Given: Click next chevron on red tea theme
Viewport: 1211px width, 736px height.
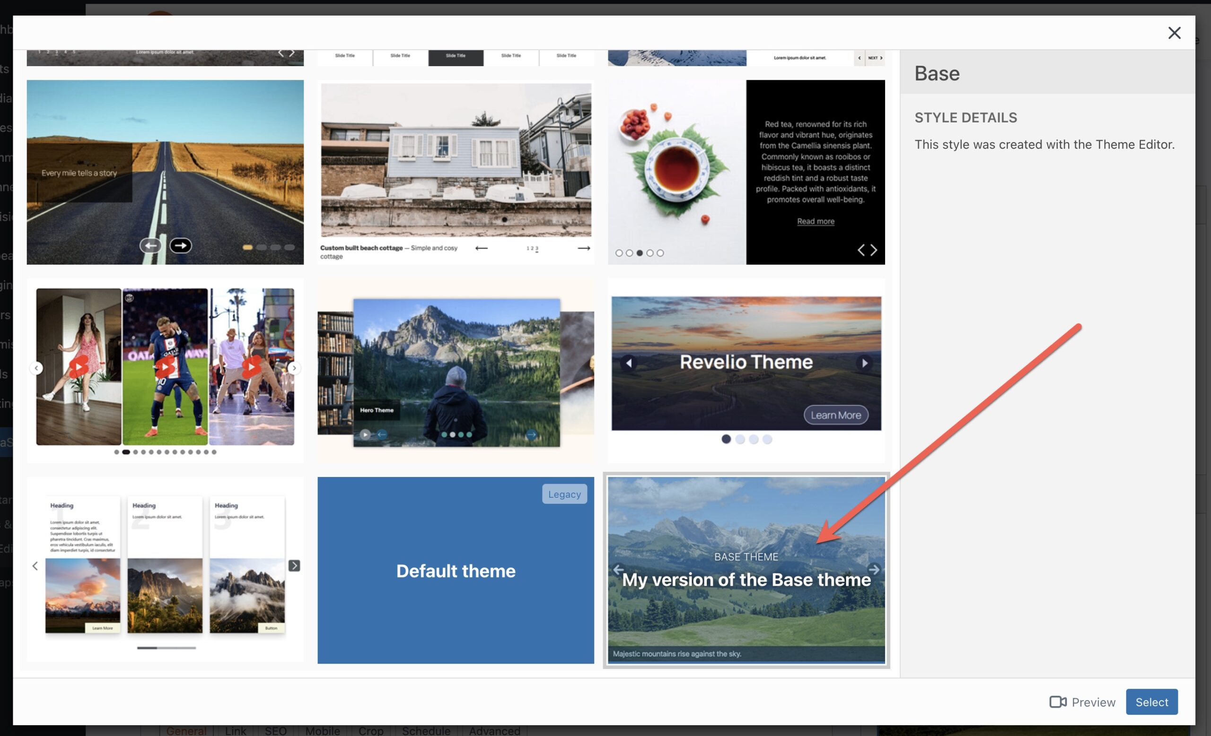Looking at the screenshot, I should pyautogui.click(x=874, y=251).
